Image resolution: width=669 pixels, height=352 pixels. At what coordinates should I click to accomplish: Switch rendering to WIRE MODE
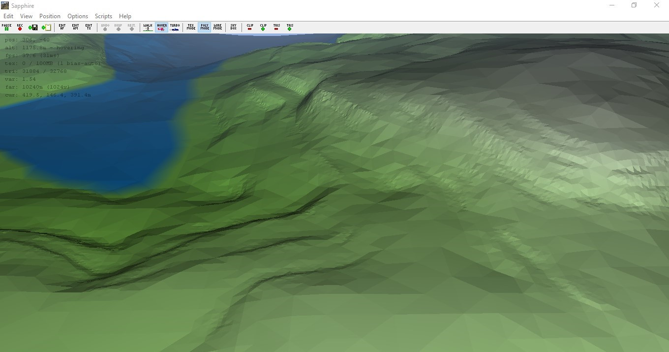(x=217, y=28)
